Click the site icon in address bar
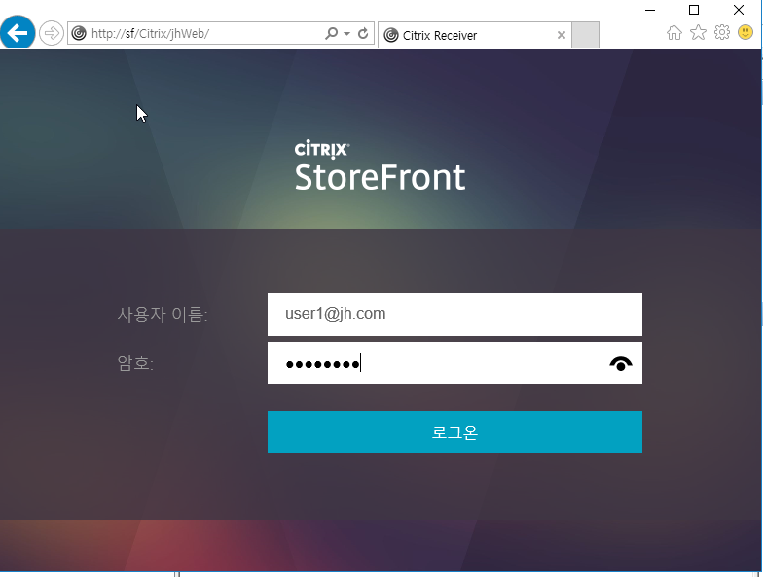 78,33
